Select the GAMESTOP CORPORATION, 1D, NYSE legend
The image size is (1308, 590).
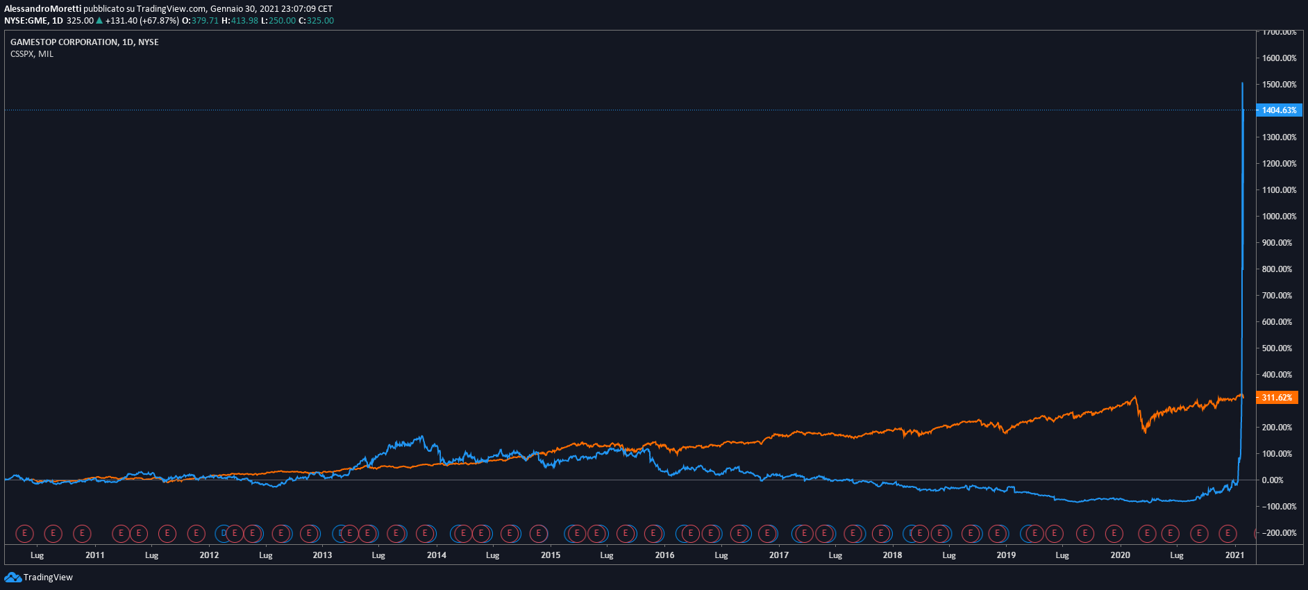pos(85,42)
